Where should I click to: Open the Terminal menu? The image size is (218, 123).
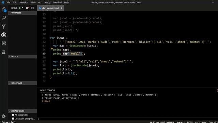click(x=57, y=2)
